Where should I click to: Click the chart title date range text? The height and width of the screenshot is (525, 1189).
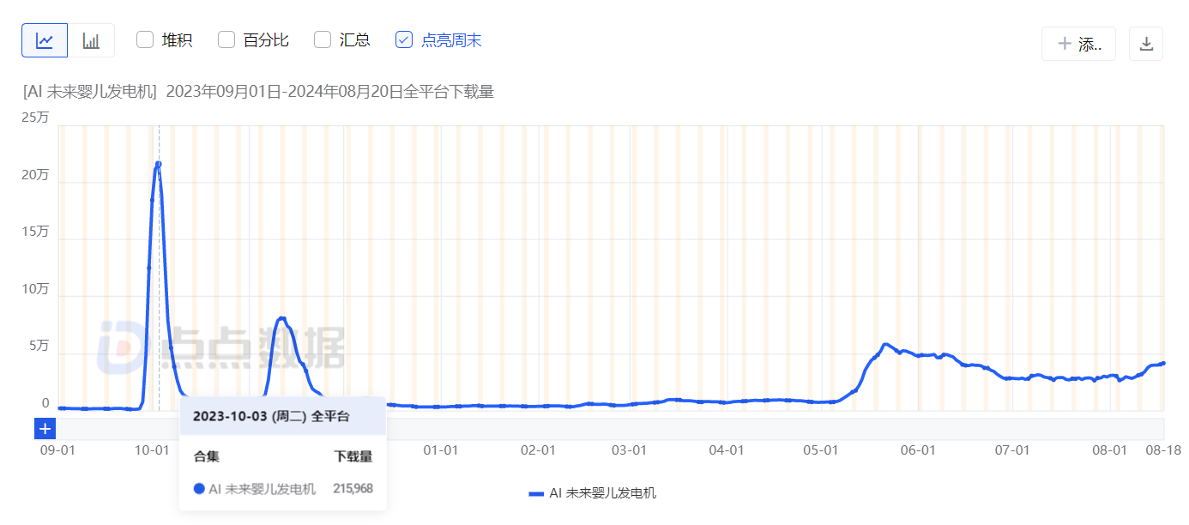point(330,92)
